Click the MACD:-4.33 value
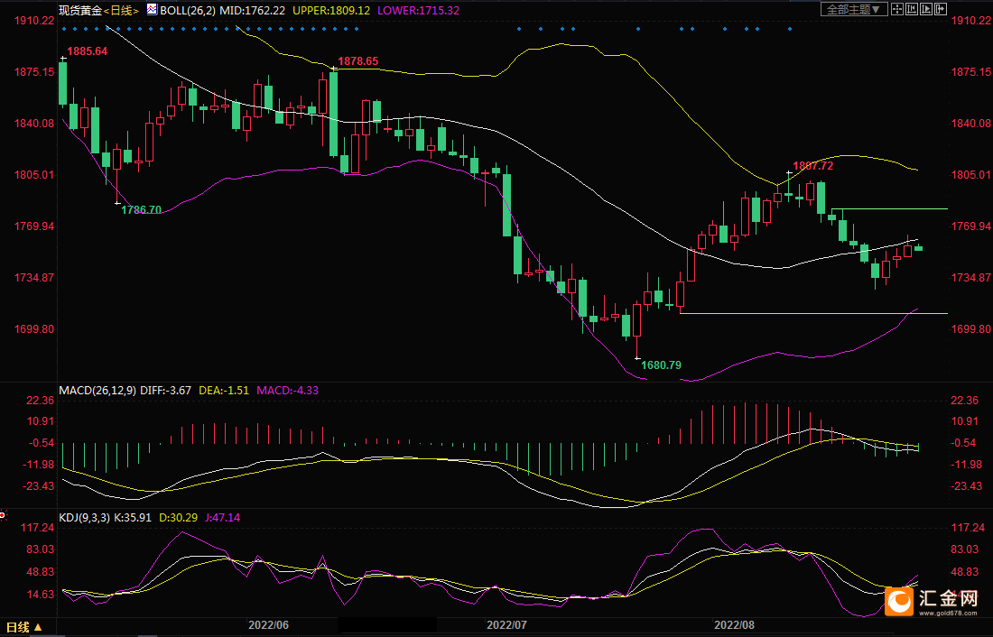The image size is (993, 637). [287, 391]
